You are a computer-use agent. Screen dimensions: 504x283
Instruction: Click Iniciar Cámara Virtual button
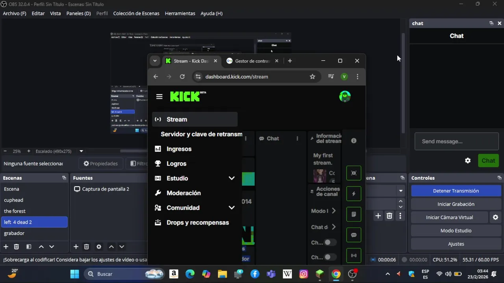point(449,217)
